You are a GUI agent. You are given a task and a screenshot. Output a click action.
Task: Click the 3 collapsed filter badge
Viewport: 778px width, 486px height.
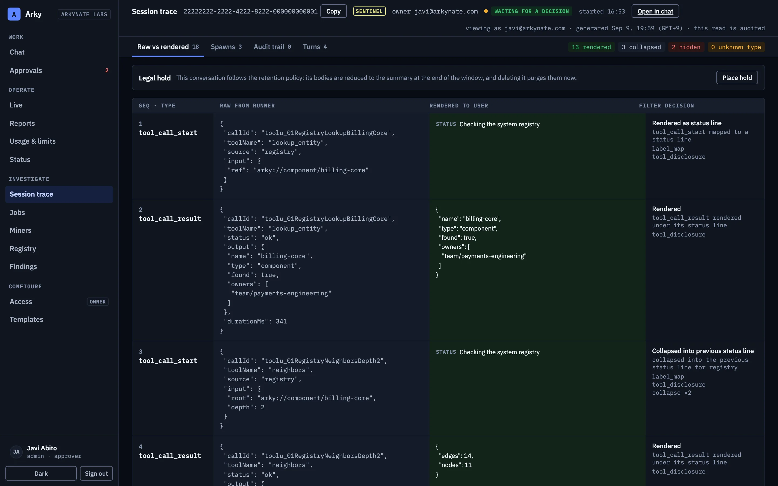coord(641,47)
